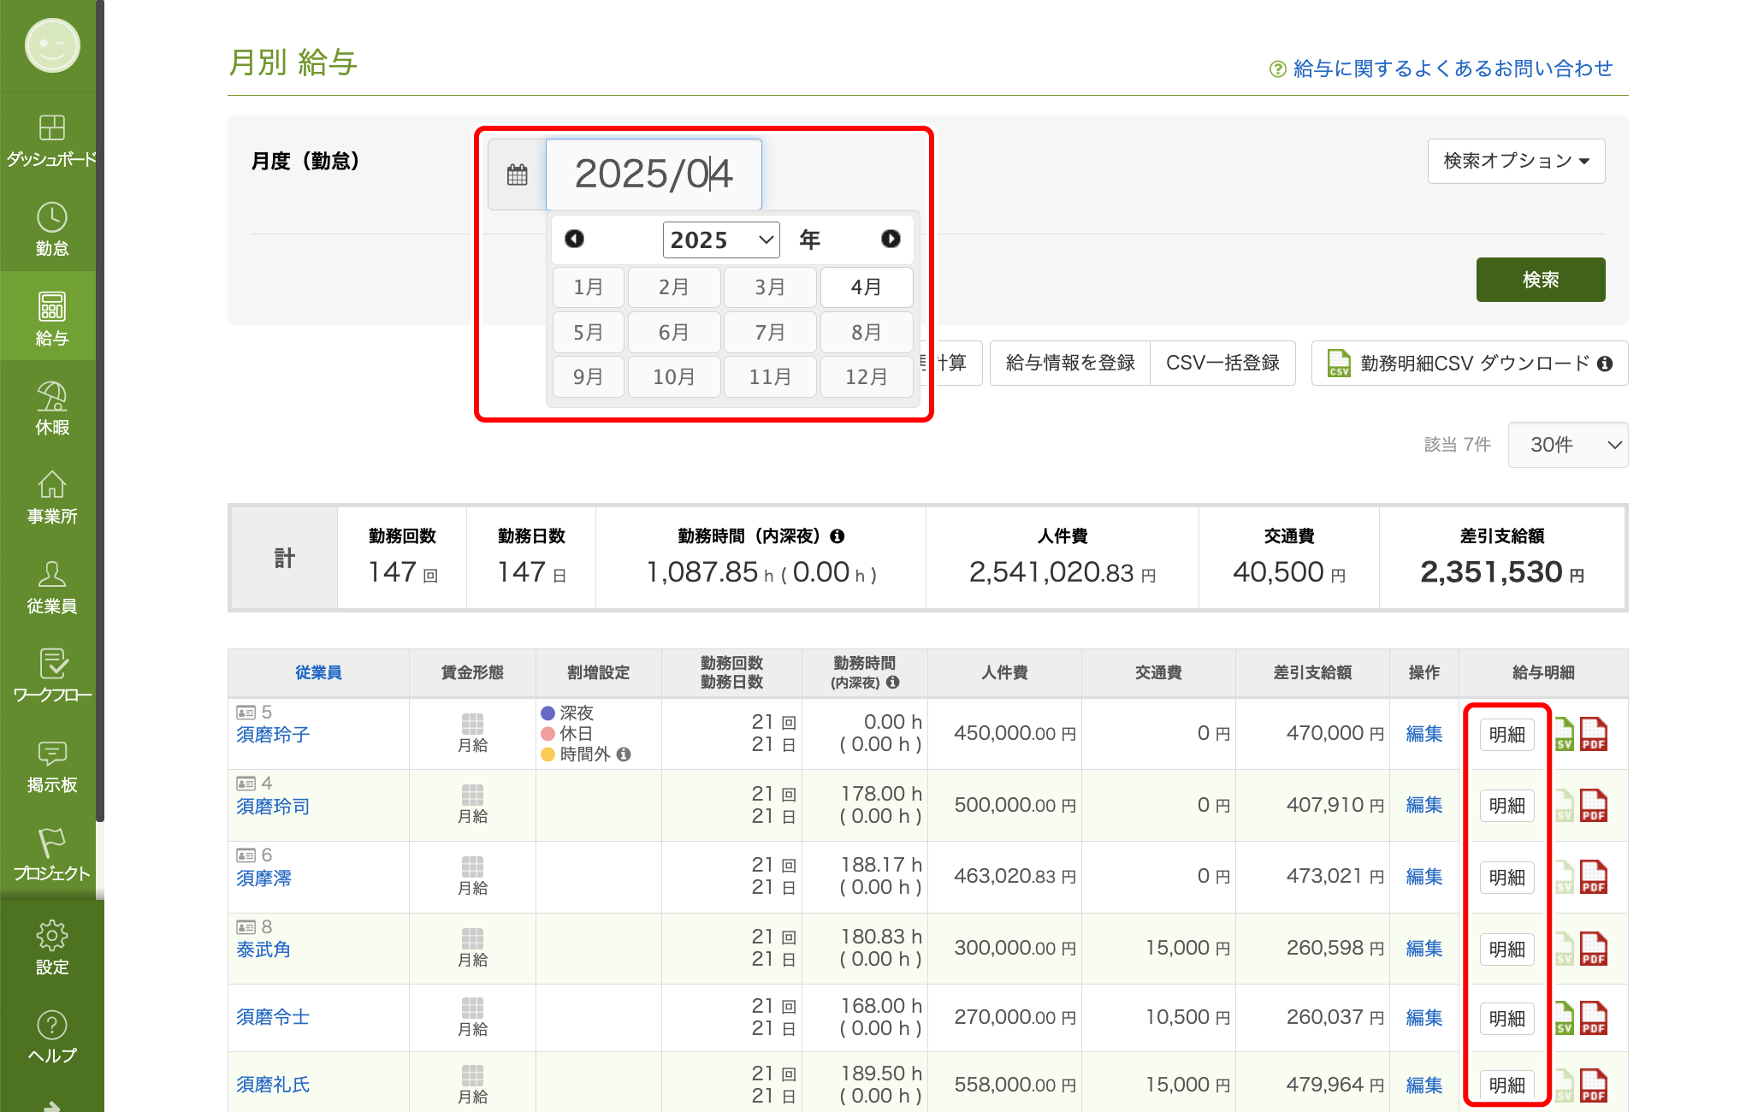Open employee 須磨礼氏 link
This screenshot has height=1112, width=1752.
(x=273, y=1085)
